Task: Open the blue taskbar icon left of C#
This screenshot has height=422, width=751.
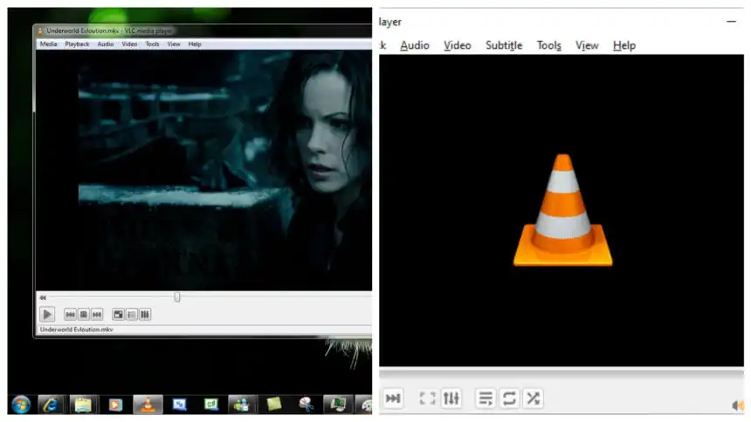Action: 179,405
